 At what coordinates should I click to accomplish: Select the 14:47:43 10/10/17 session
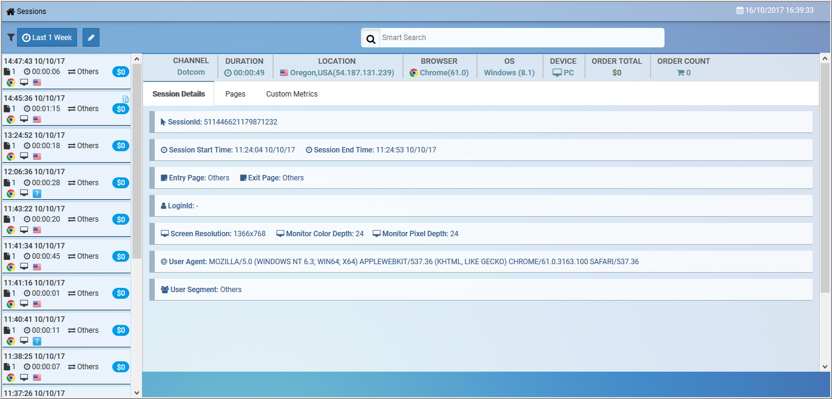point(66,72)
